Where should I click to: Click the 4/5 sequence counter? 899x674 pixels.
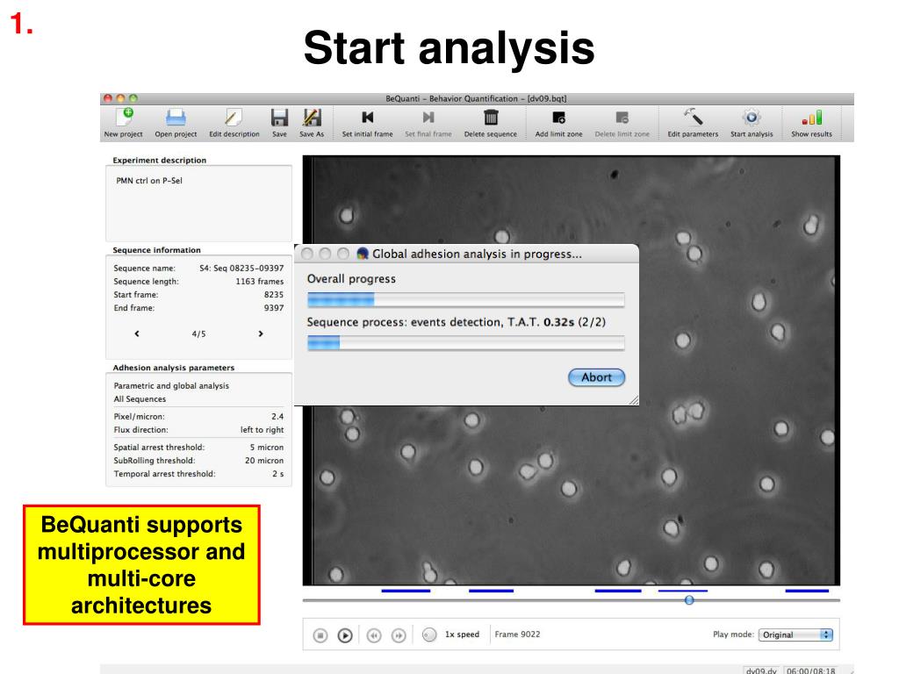click(x=199, y=333)
